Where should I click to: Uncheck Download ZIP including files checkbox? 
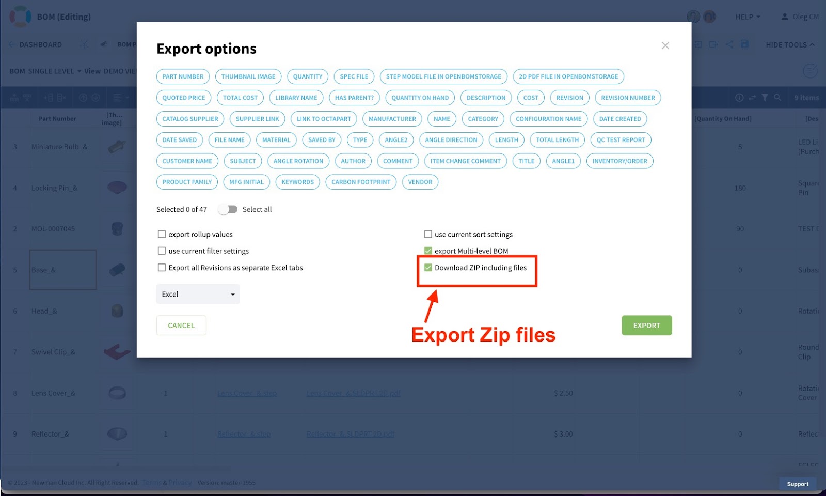428,268
